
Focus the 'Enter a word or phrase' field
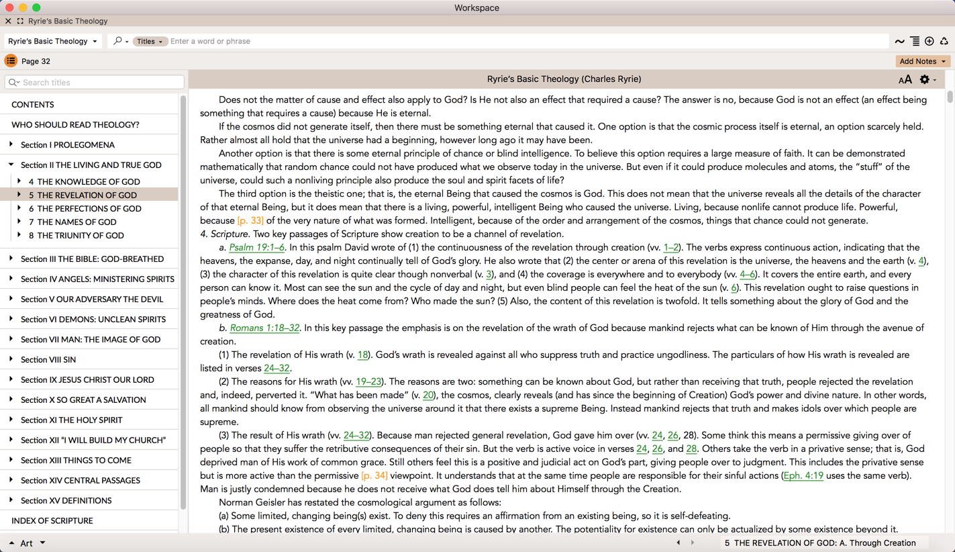[527, 41]
